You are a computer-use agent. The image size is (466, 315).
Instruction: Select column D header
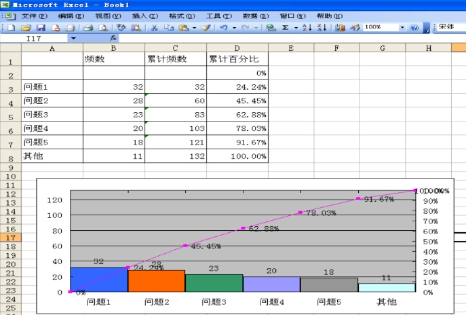click(237, 48)
